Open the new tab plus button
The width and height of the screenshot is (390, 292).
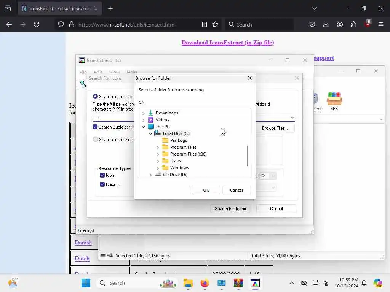(110, 9)
